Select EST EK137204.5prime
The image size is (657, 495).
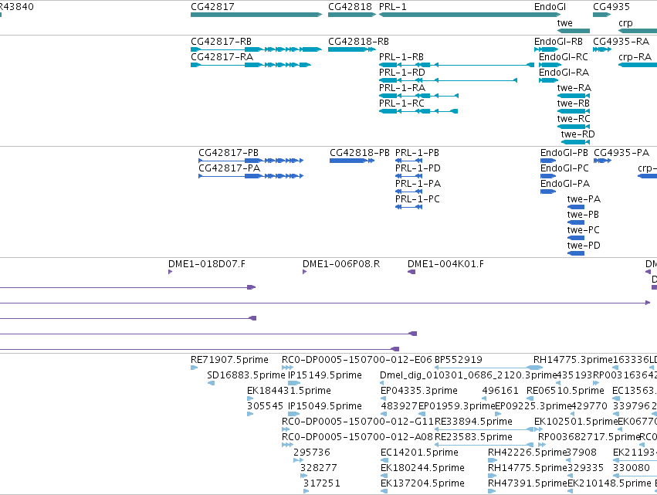point(422,483)
